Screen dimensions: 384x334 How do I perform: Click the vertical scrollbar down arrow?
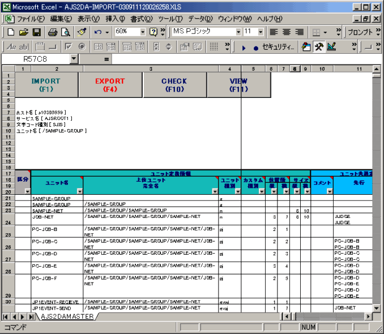(x=377, y=308)
